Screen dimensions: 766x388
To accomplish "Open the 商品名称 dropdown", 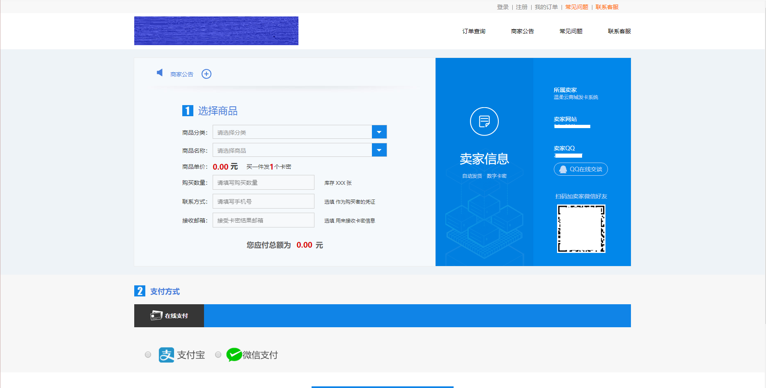I will point(379,150).
